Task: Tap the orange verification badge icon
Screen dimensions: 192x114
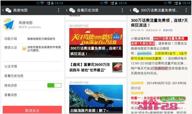Action: (24, 48)
